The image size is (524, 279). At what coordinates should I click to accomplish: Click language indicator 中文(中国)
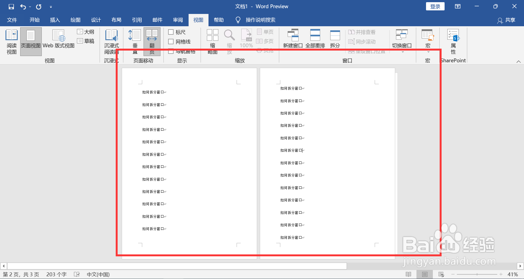click(98, 274)
